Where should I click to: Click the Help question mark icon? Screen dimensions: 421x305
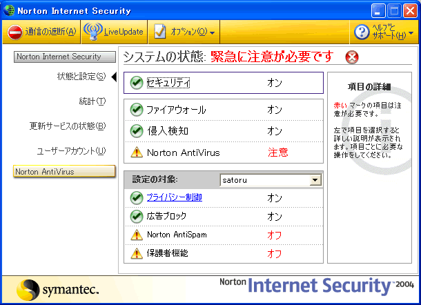click(x=362, y=32)
